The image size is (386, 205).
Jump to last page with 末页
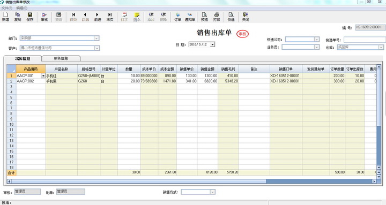110,17
